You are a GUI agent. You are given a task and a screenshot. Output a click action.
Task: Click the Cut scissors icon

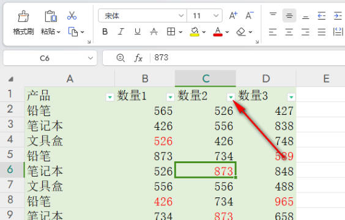[x=72, y=16]
